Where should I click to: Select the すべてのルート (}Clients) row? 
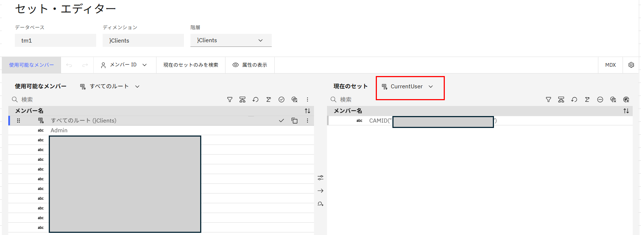coord(161,121)
